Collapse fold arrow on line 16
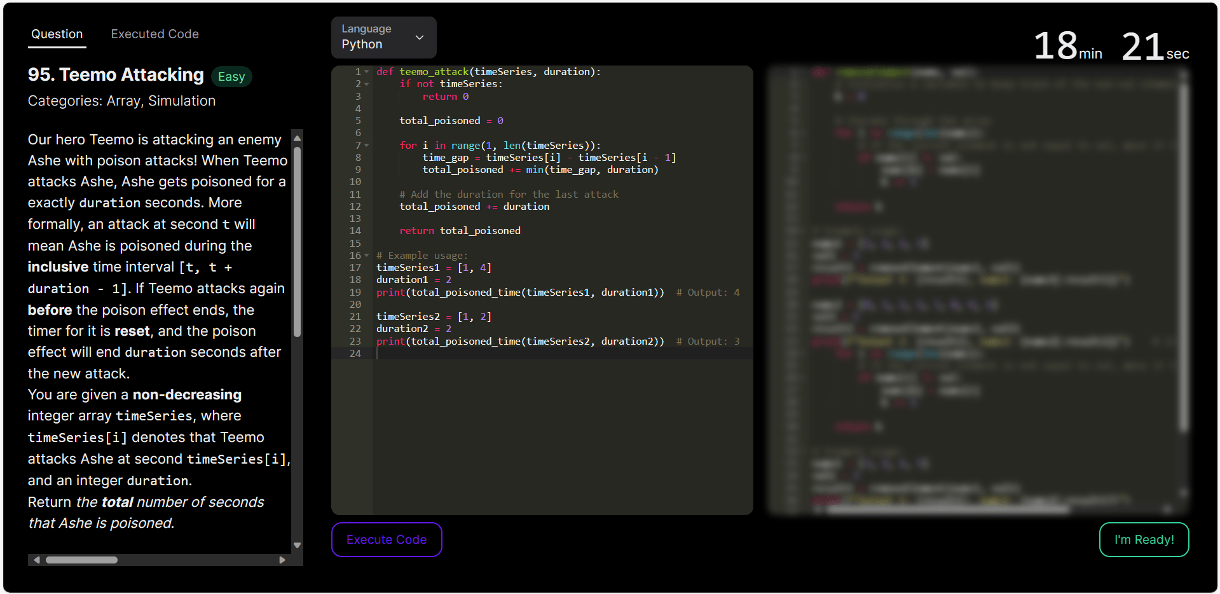The width and height of the screenshot is (1220, 594). tap(367, 256)
